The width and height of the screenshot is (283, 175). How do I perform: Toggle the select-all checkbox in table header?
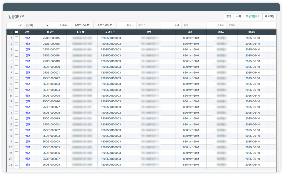coord(17,32)
